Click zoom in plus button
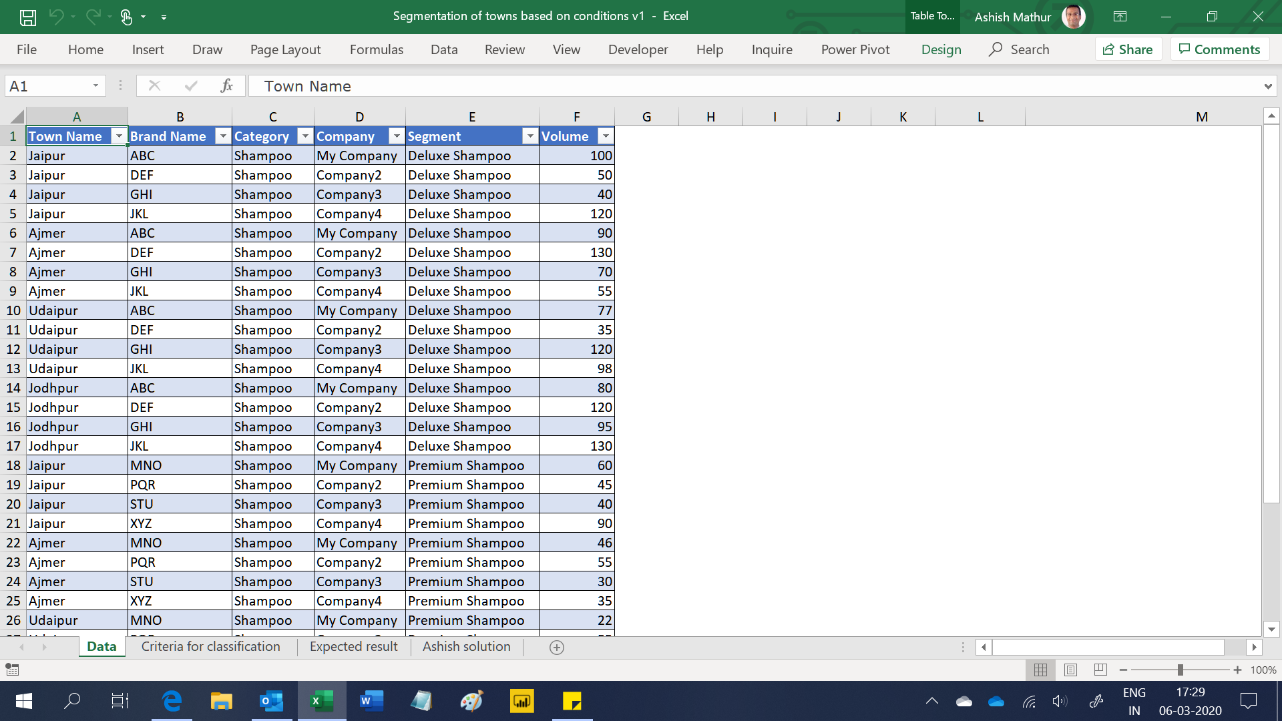The width and height of the screenshot is (1282, 721). pos(1237,670)
